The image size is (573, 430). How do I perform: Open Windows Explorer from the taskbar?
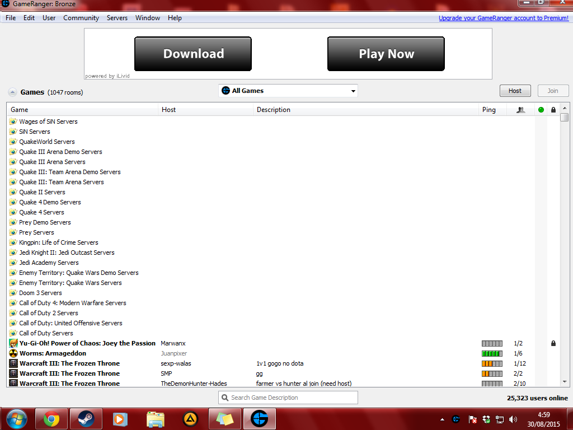click(x=156, y=419)
